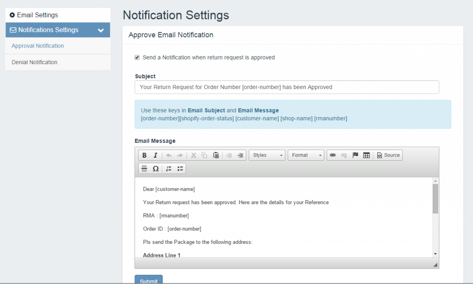
Task: Insert an anchor using the flag icon
Action: 355,155
